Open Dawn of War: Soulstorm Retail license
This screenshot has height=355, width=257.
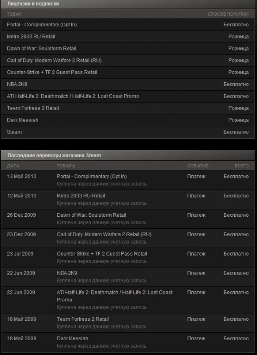pos(128,49)
